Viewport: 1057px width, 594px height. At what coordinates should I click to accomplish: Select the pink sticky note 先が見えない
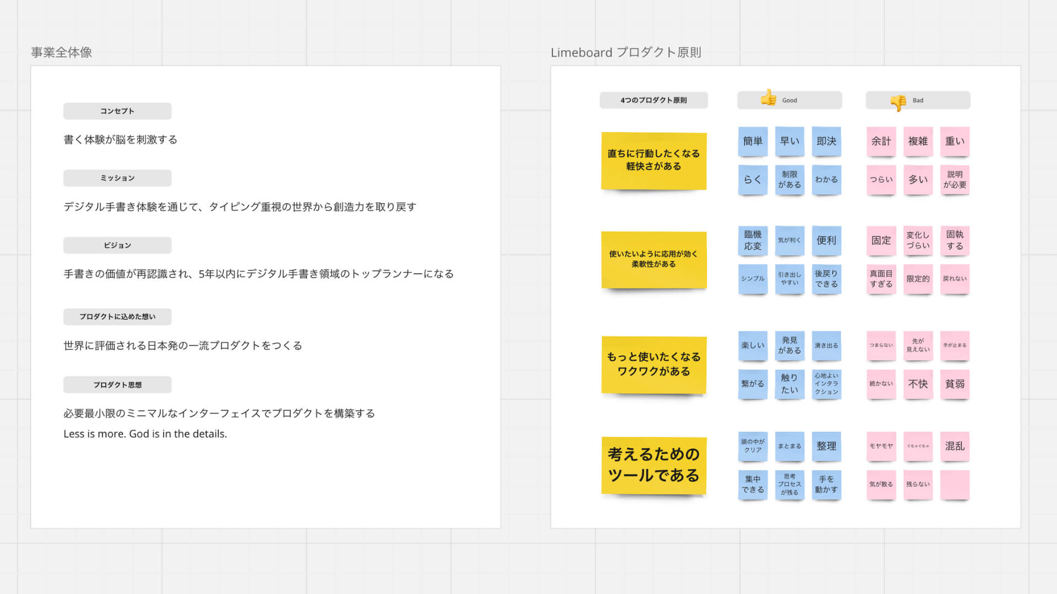pos(918,345)
